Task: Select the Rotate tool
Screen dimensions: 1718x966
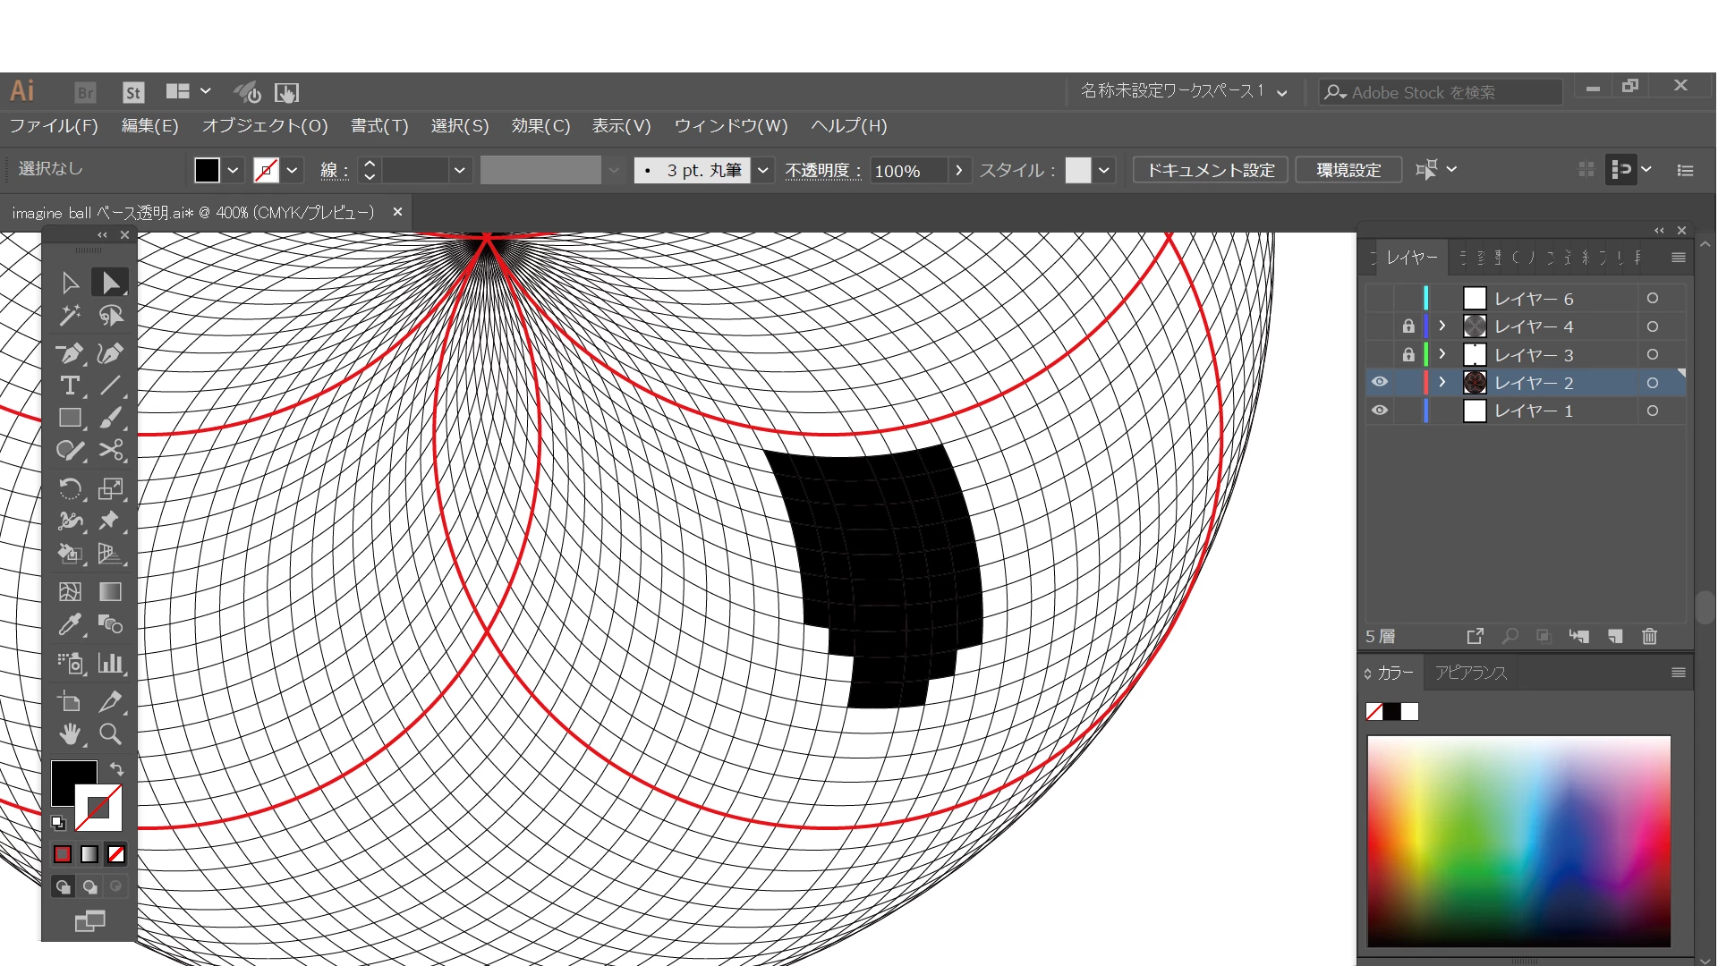Action: [x=70, y=488]
